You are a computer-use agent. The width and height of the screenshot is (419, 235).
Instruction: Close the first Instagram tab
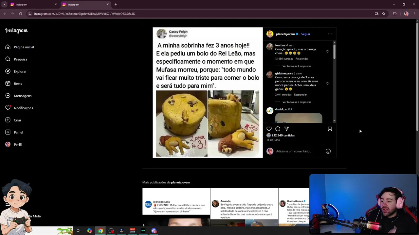(56, 5)
